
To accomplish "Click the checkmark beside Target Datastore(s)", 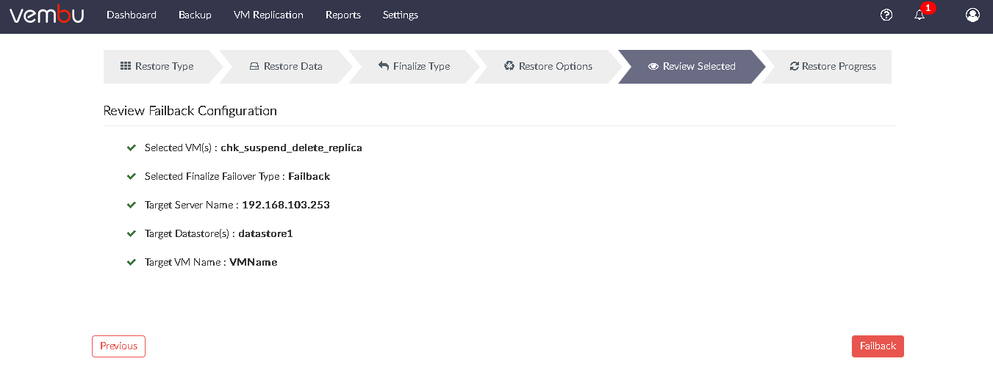I will click(132, 233).
